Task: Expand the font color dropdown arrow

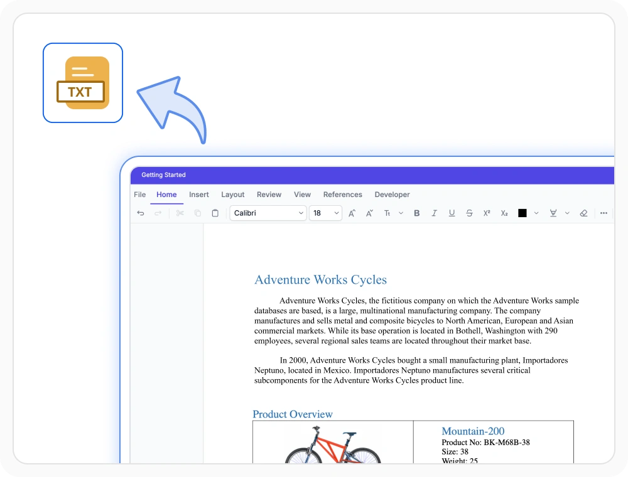Action: 536,213
